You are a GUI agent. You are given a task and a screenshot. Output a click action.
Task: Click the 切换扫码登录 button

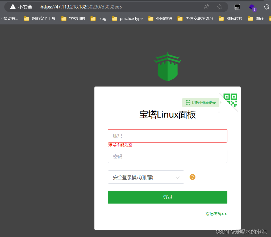click(201, 103)
